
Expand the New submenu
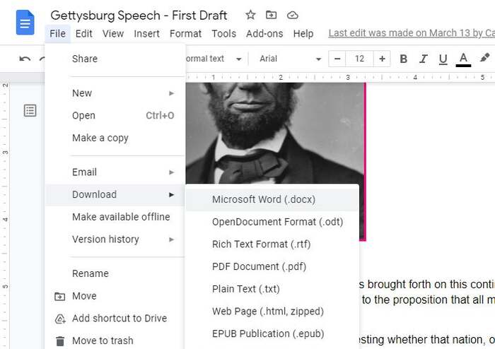(115, 93)
